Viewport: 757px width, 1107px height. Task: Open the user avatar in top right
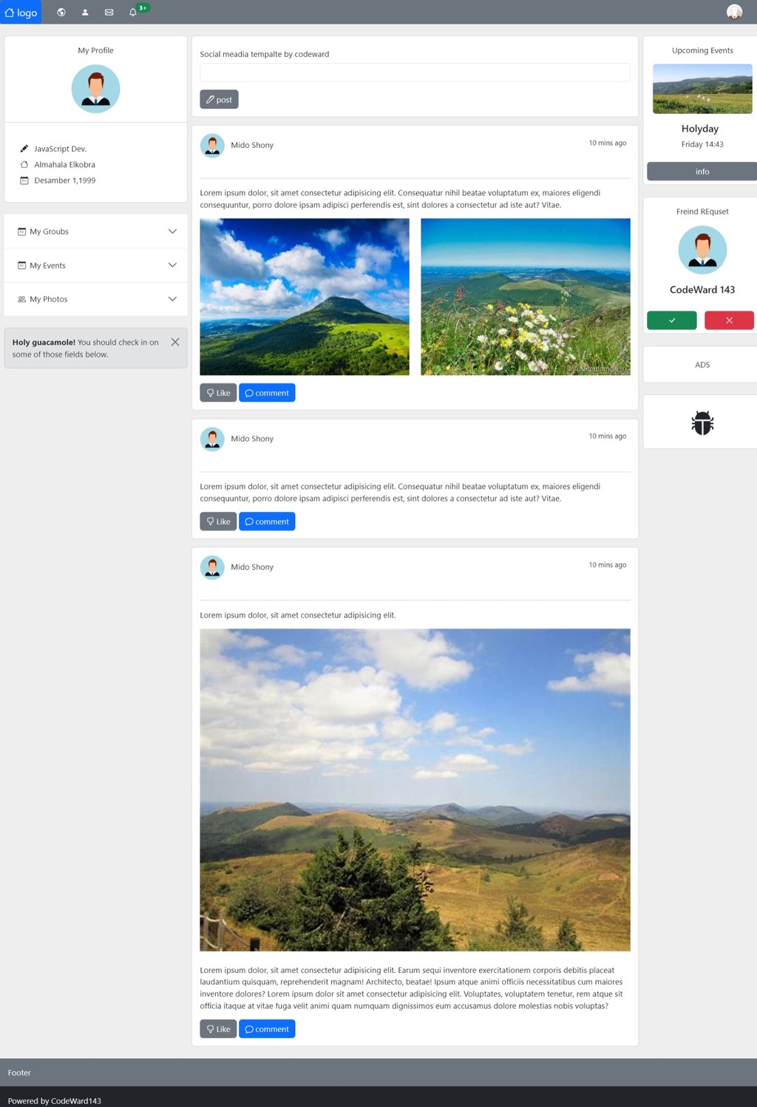point(734,12)
